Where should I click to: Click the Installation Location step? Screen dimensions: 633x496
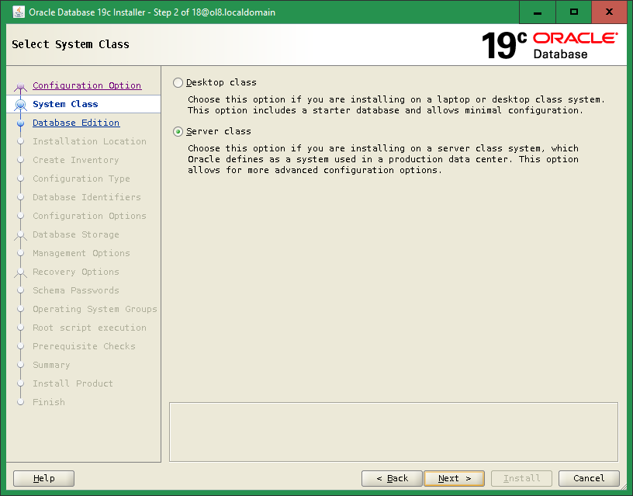90,141
